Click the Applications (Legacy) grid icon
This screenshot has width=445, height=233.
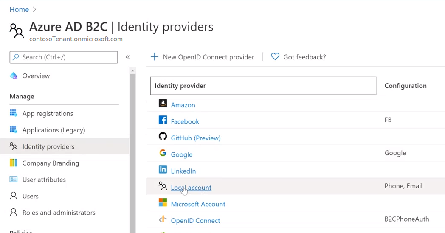coord(13,129)
